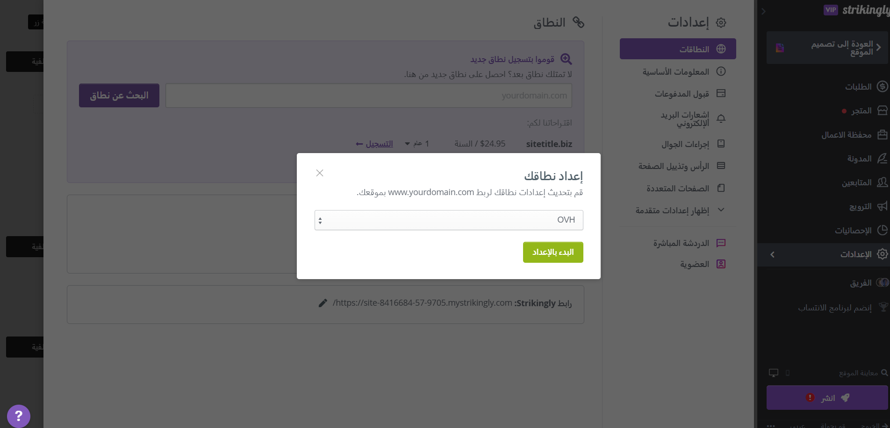Select the النطاقات domains settings tab
This screenshot has height=428, width=890.
678,49
